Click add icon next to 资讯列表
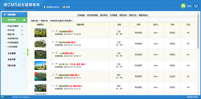Image resolution: width=201 pixels, height=99 pixels. (22, 30)
